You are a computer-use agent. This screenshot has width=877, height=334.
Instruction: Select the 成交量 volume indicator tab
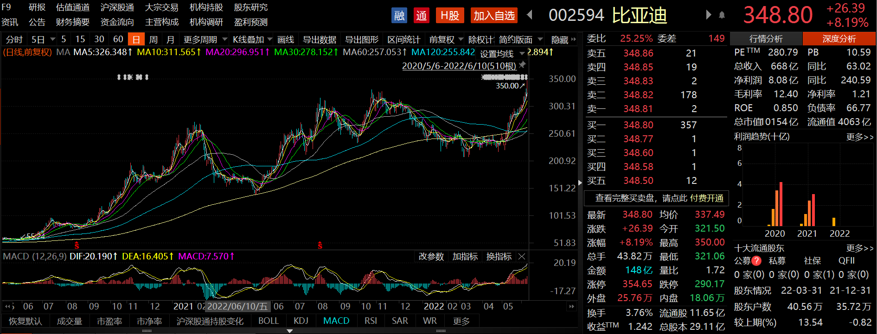(x=70, y=321)
